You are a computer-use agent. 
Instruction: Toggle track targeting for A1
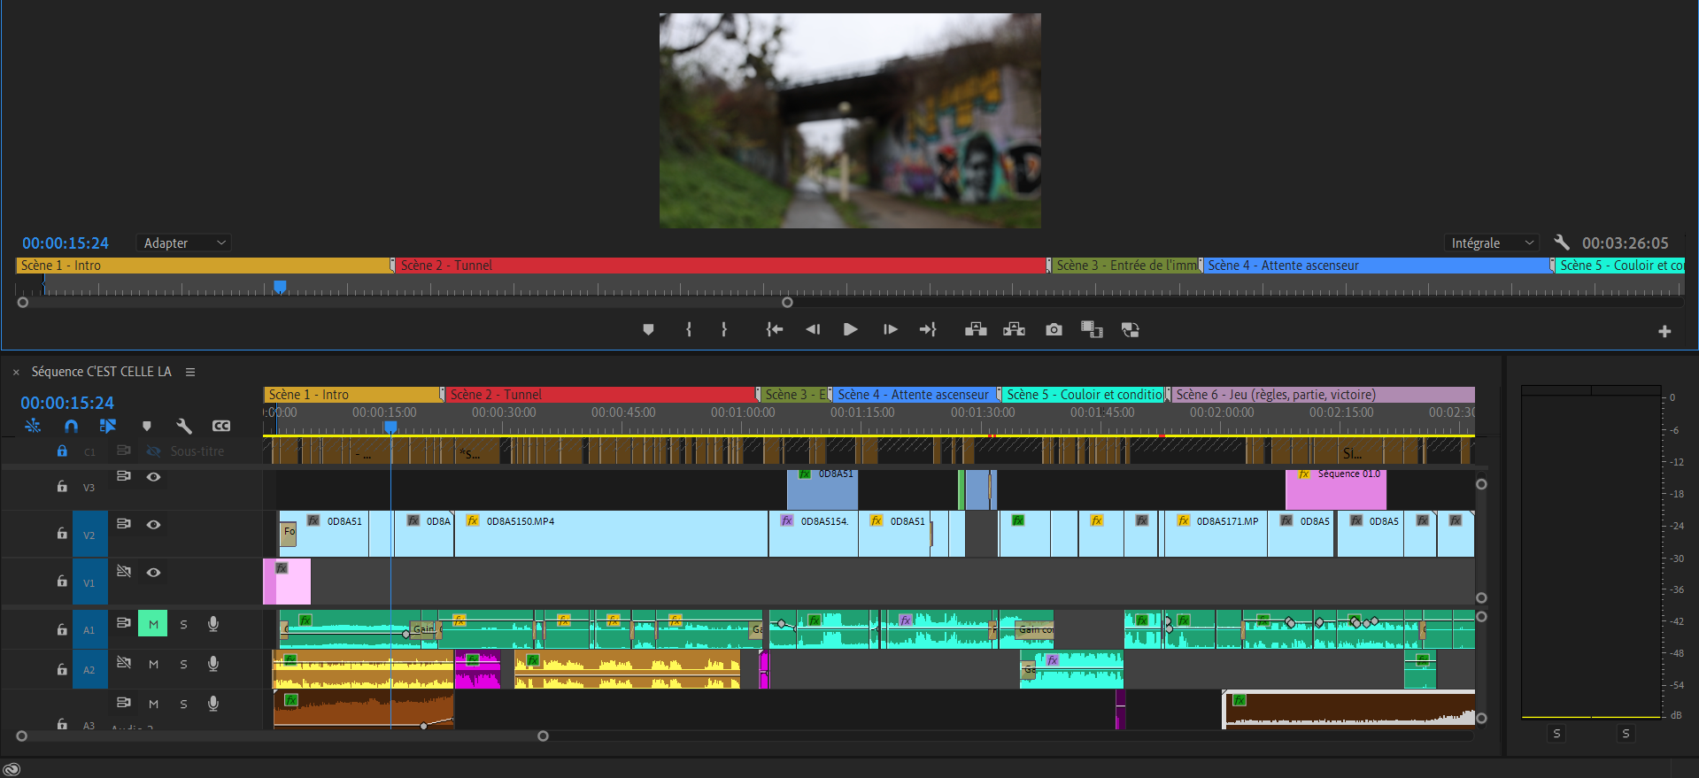[89, 629]
